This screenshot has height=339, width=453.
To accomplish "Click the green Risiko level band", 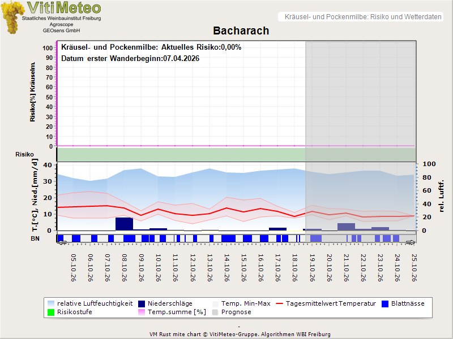I will 236,154.
